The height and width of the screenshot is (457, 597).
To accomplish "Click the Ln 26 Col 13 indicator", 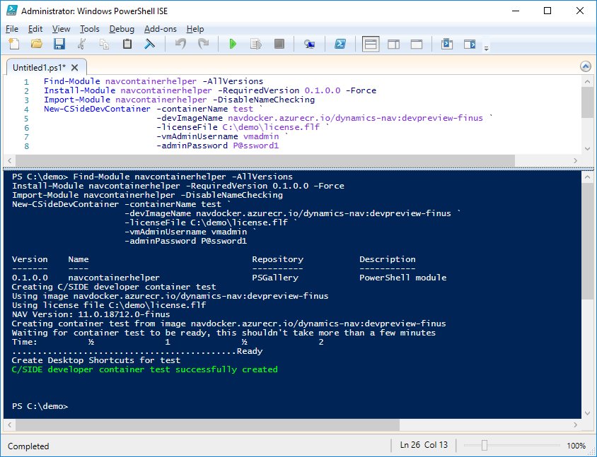I will click(424, 445).
